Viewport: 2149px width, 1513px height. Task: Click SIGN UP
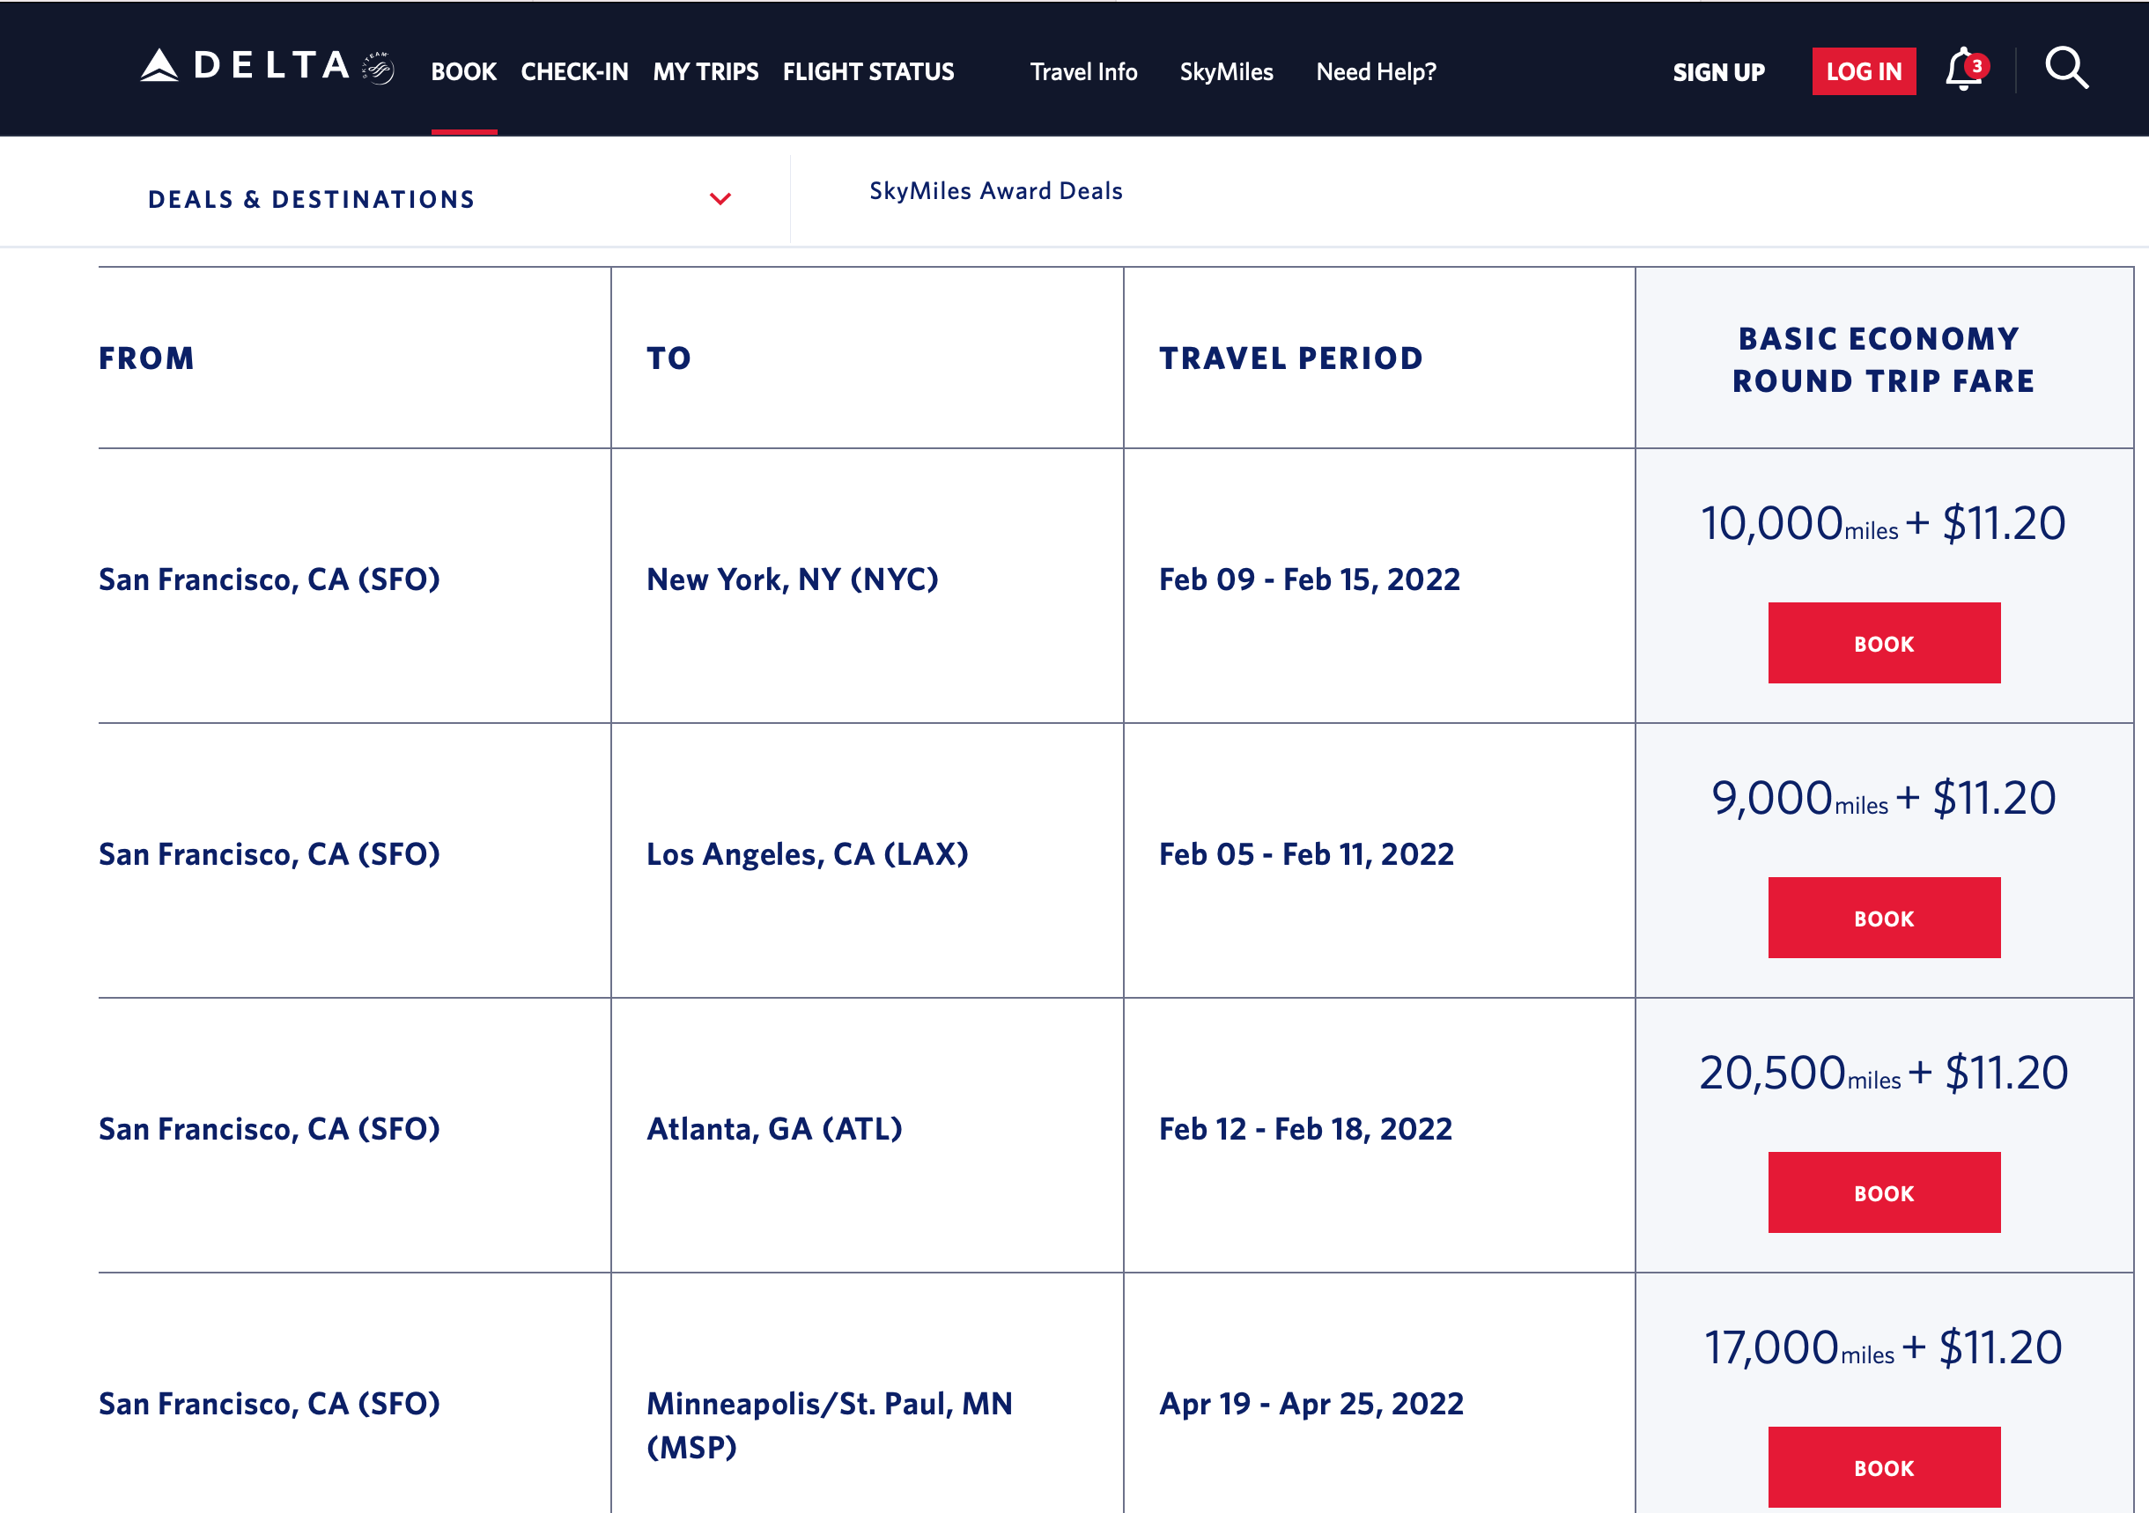click(x=1718, y=71)
